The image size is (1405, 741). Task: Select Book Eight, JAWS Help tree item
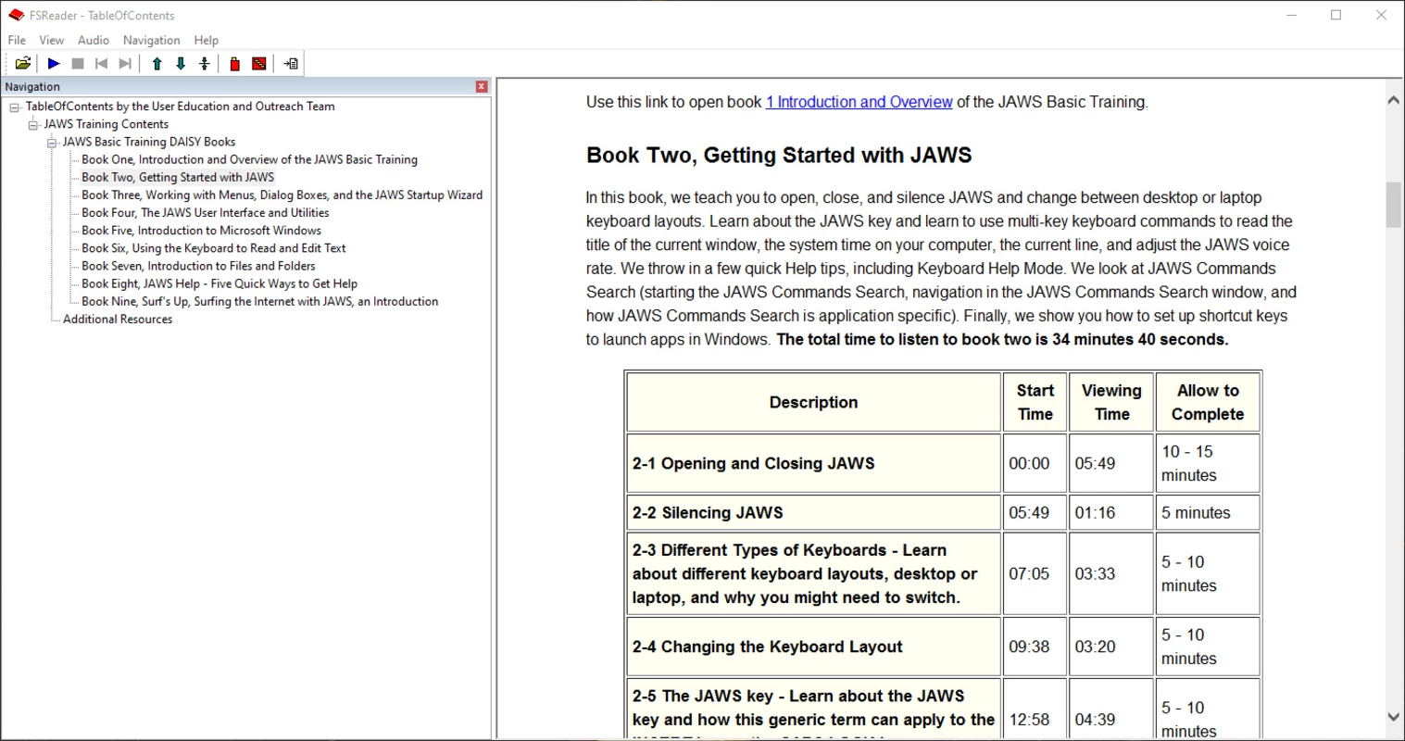(x=220, y=283)
